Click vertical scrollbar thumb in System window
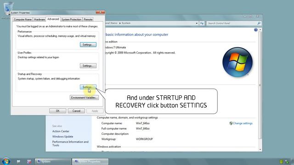 pos(260,85)
